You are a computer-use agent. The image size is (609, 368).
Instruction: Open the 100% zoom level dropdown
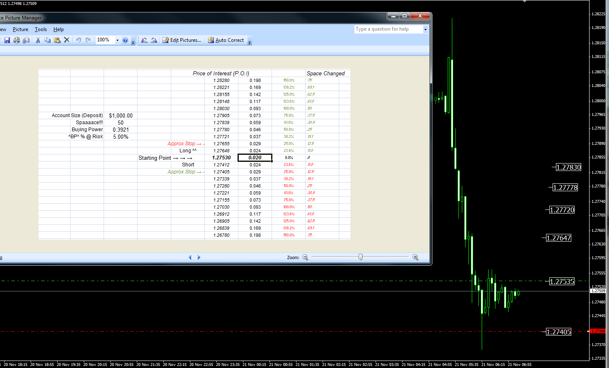click(x=117, y=40)
